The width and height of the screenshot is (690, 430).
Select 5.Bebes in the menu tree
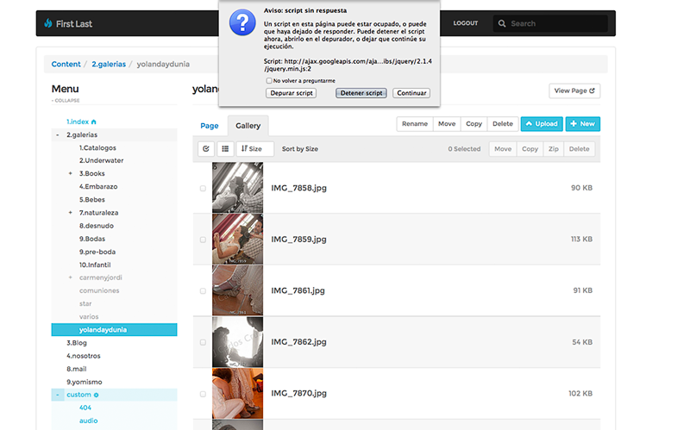pos(92,200)
